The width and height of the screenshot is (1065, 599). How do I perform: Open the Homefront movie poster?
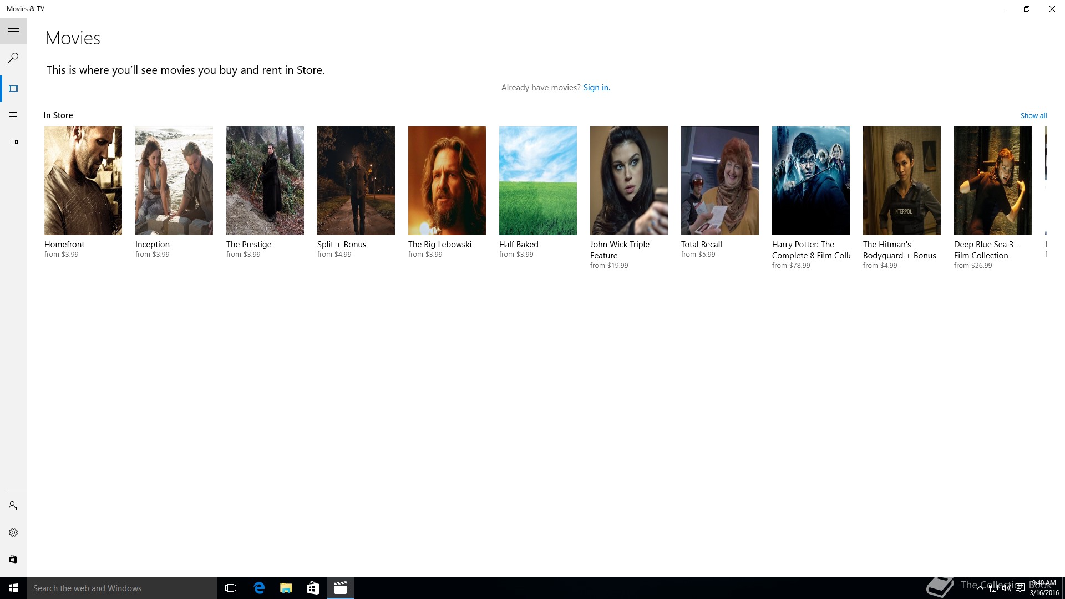coord(83,181)
